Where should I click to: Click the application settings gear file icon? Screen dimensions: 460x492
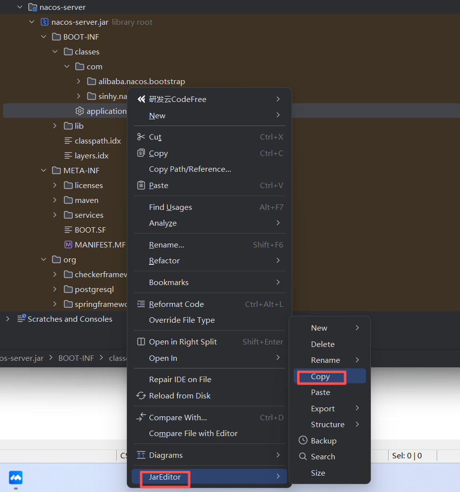[79, 111]
